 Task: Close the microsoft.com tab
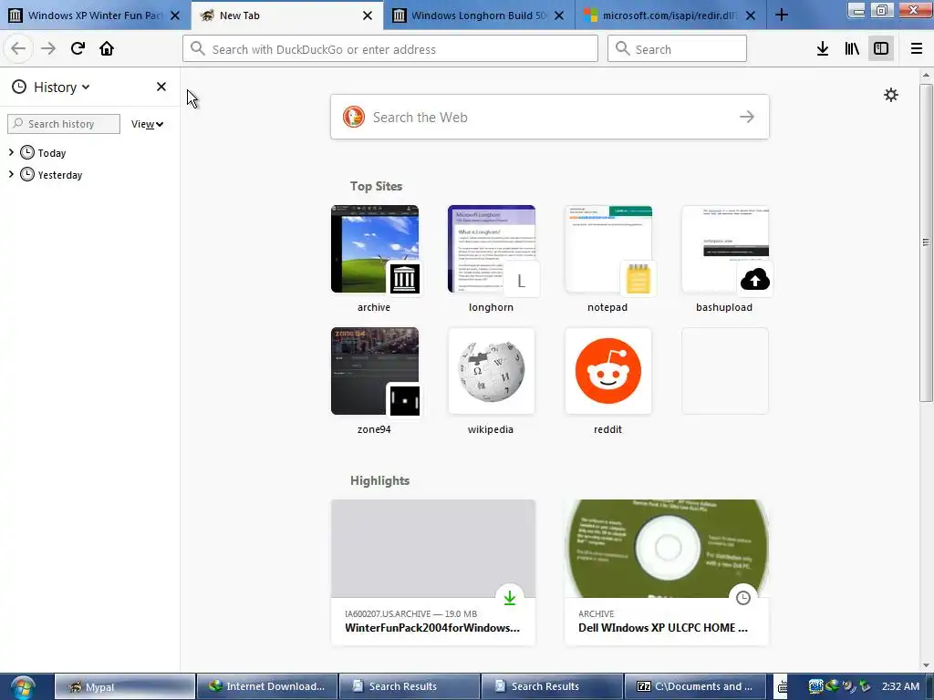click(751, 15)
